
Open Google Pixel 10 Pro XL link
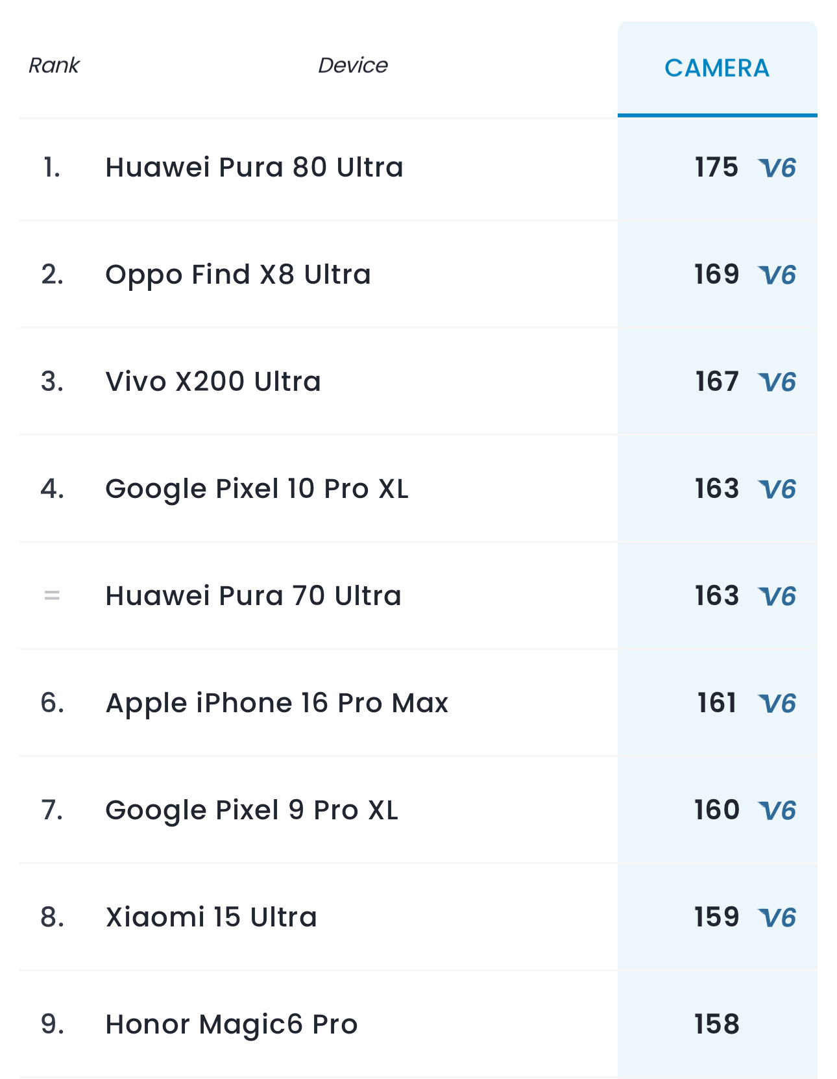[257, 489]
